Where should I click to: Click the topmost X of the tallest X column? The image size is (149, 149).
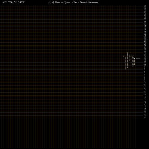click(x=128, y=53)
